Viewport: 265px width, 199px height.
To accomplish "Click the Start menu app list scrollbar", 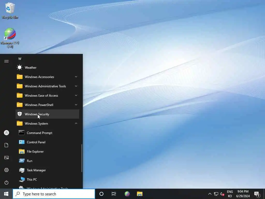I will pos(82,158).
